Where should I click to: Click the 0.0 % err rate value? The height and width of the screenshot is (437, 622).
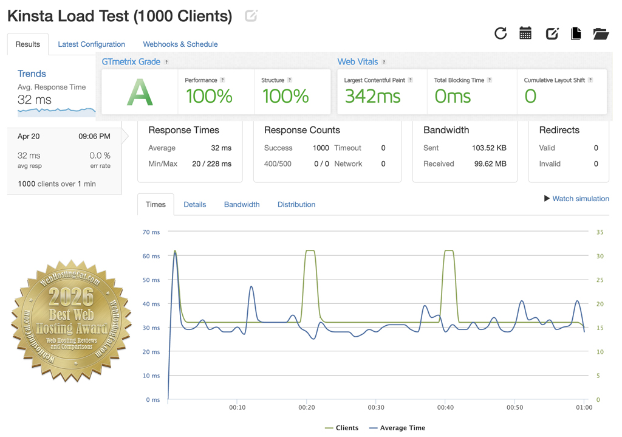(x=100, y=155)
